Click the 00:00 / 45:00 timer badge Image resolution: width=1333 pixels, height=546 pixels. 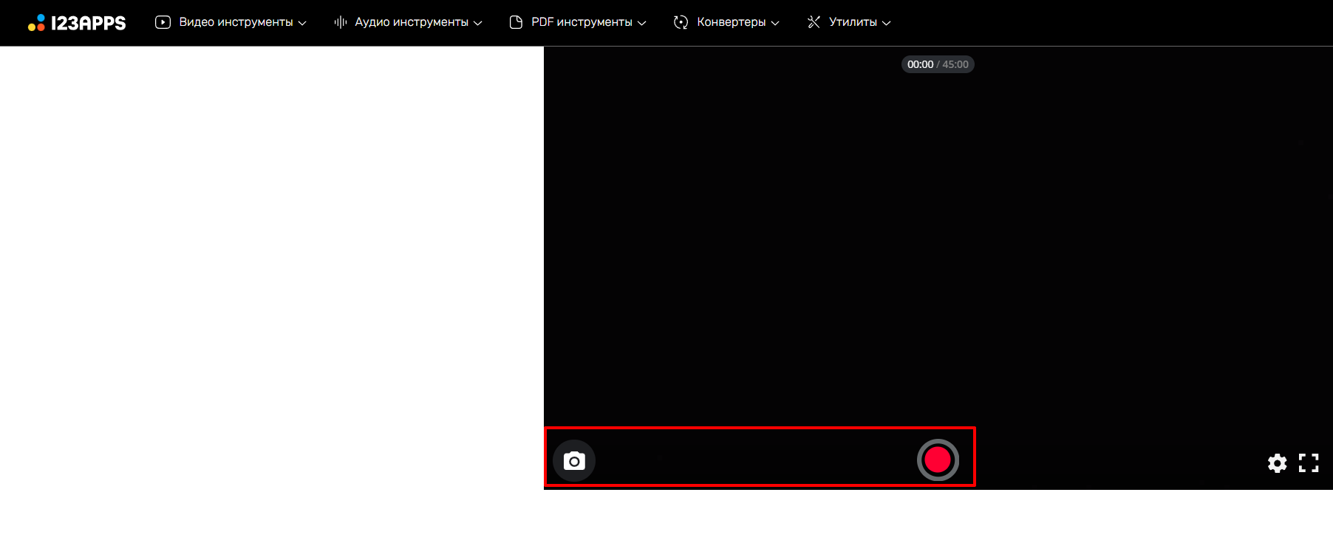(x=938, y=64)
